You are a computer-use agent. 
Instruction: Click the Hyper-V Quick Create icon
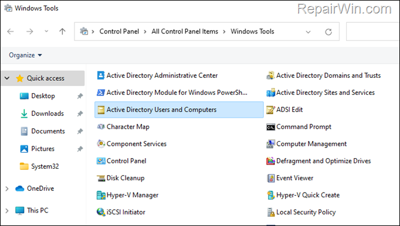tap(270, 196)
